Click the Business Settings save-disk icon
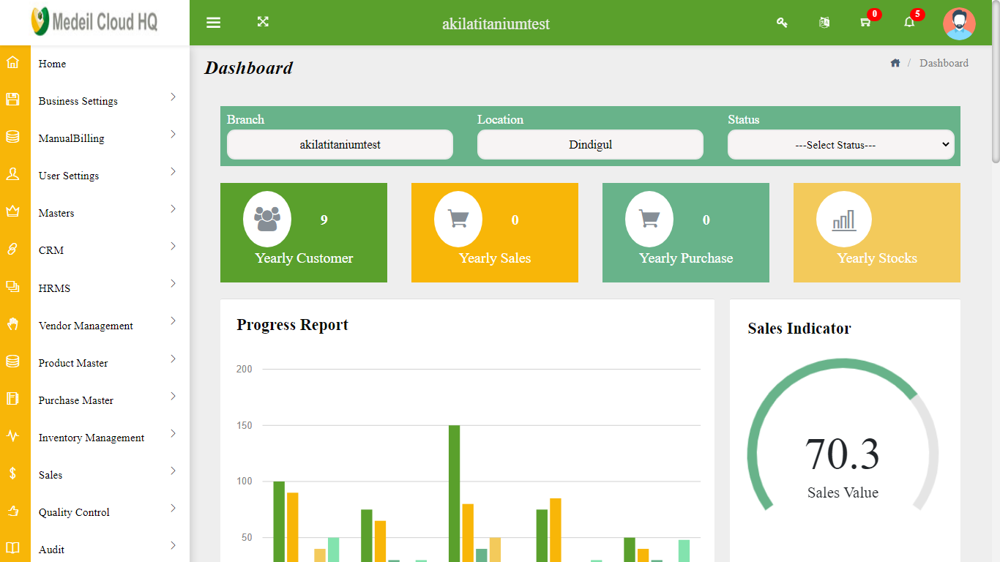The height and width of the screenshot is (562, 1000). 12,100
